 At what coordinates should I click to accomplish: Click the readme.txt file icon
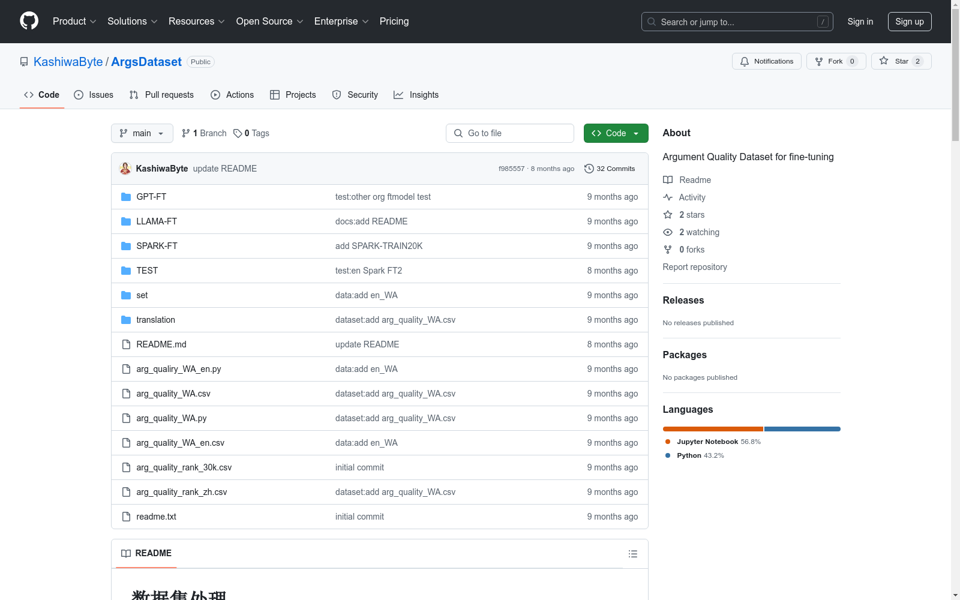coord(126,517)
